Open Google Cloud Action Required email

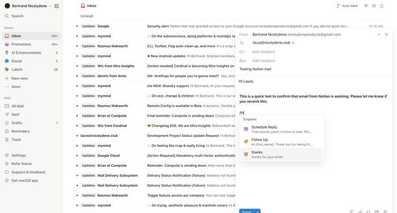(x=155, y=156)
